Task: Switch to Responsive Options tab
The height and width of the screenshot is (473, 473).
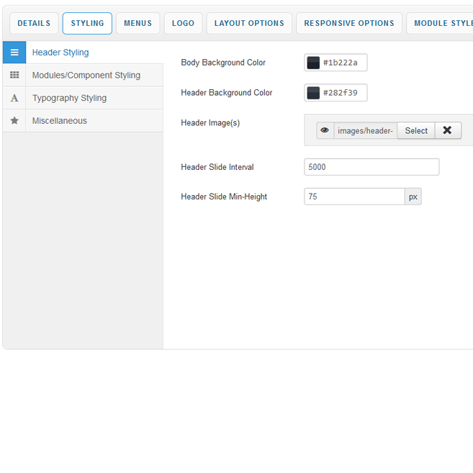Action: tap(349, 23)
